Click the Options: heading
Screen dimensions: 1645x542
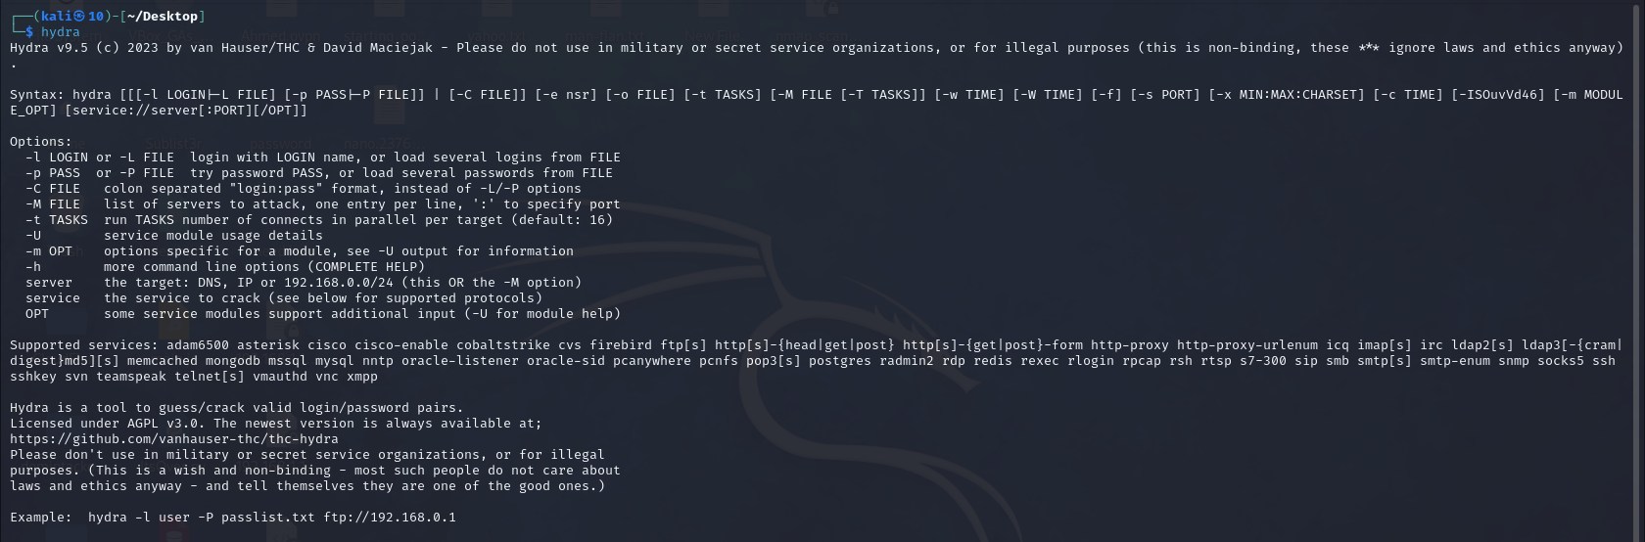[41, 142]
